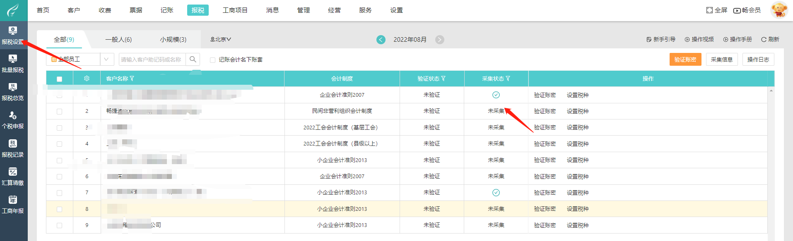Expand the 全部员工 employee dropdown
This screenshot has width=793, height=241.
tap(106, 60)
